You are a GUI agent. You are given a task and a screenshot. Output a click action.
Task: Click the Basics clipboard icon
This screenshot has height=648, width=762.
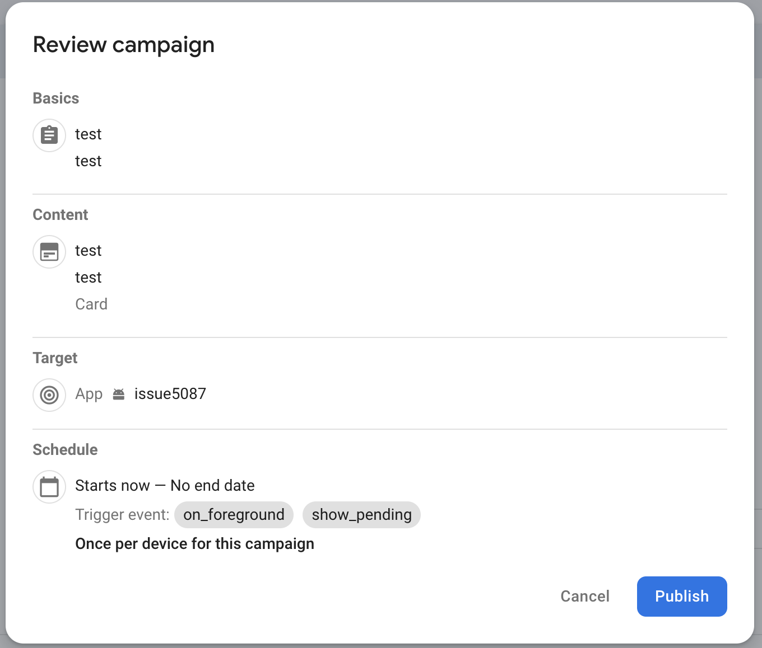[x=49, y=135]
